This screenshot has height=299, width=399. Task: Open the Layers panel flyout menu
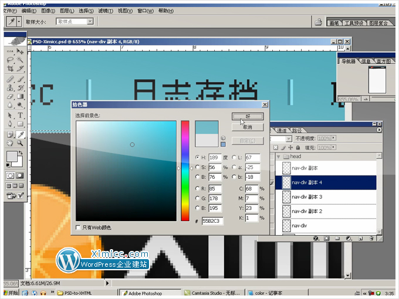379,130
